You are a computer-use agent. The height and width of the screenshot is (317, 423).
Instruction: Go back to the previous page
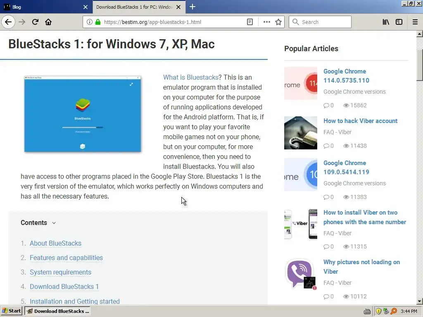click(x=8, y=22)
